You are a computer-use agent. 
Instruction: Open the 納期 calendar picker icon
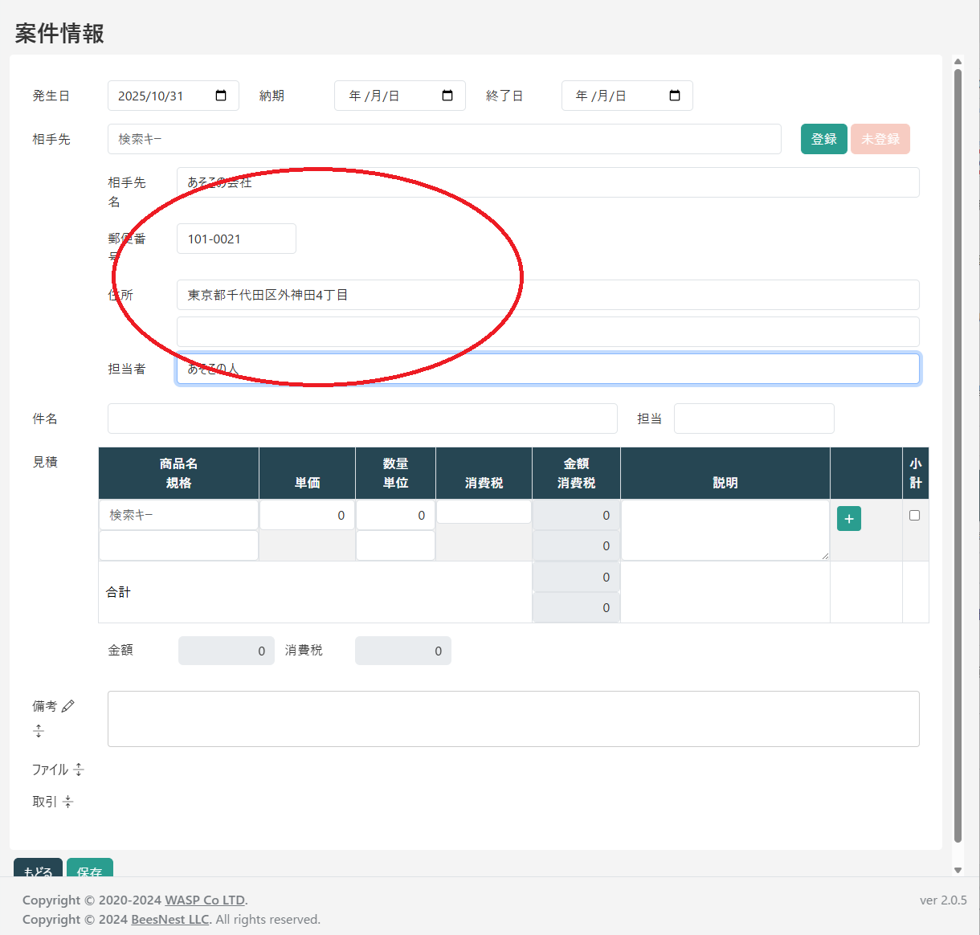click(x=447, y=96)
